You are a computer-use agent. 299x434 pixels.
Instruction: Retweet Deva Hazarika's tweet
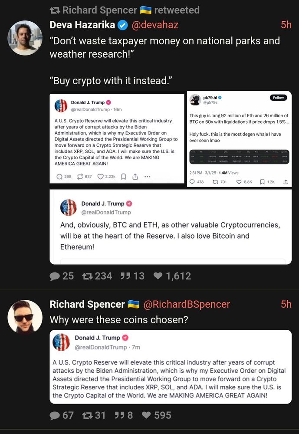[x=87, y=276]
